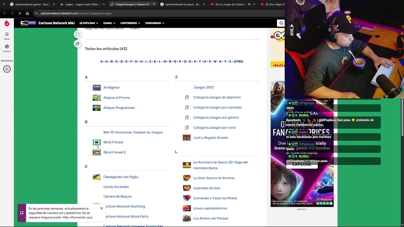Click ElPapitaax username in chat '!slots'
Viewport: 404px width, 227px height.
coord(306,103)
